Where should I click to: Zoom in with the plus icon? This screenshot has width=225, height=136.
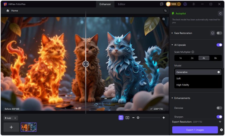point(163,118)
